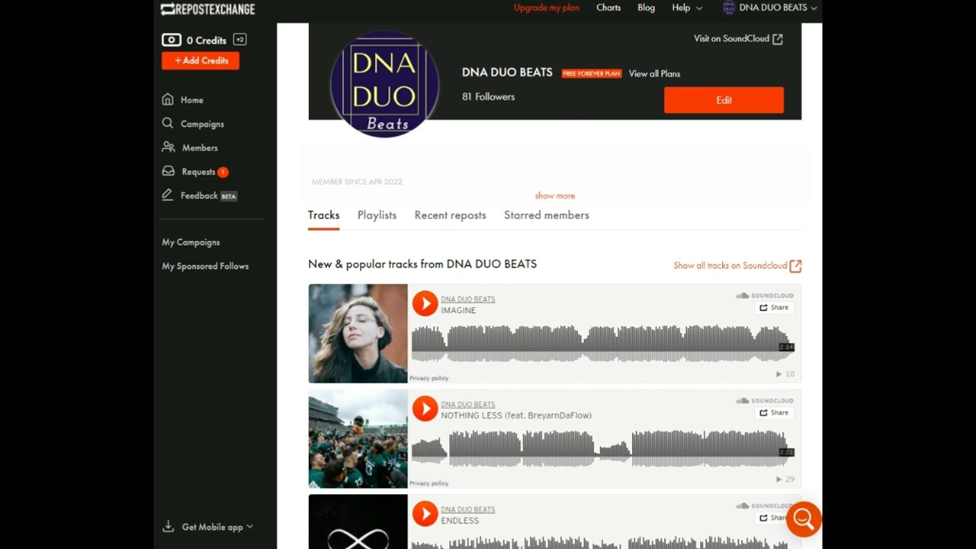Click the Add Credits button
The image size is (976, 549).
pos(201,60)
